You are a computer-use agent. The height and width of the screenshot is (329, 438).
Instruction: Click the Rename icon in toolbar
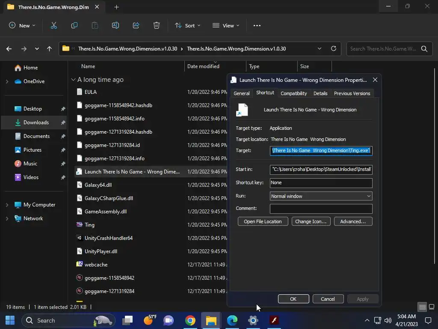115,25
